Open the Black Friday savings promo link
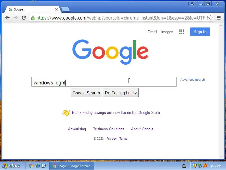This screenshot has width=226, height=170. pyautogui.click(x=116, y=112)
